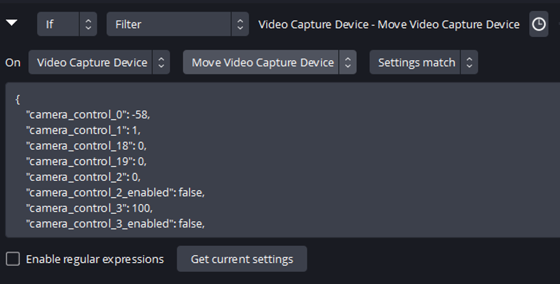Viewport: 560px width, 284px height.
Task: Click the camera_control_2_enabled false line
Action: [x=115, y=193]
